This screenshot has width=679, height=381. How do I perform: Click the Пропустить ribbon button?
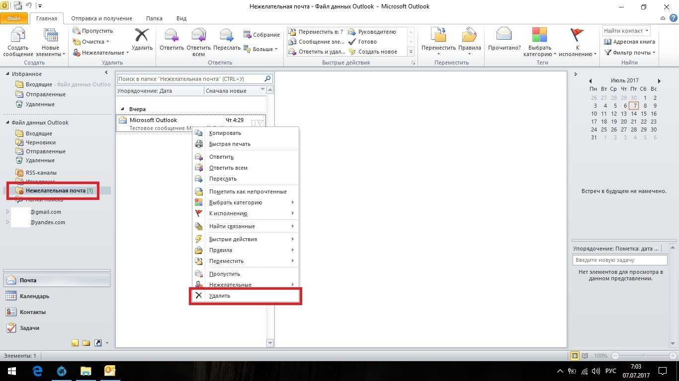[x=93, y=31]
